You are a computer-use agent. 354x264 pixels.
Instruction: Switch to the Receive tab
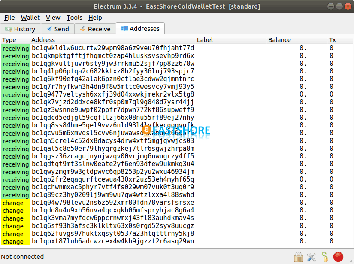[95, 29]
